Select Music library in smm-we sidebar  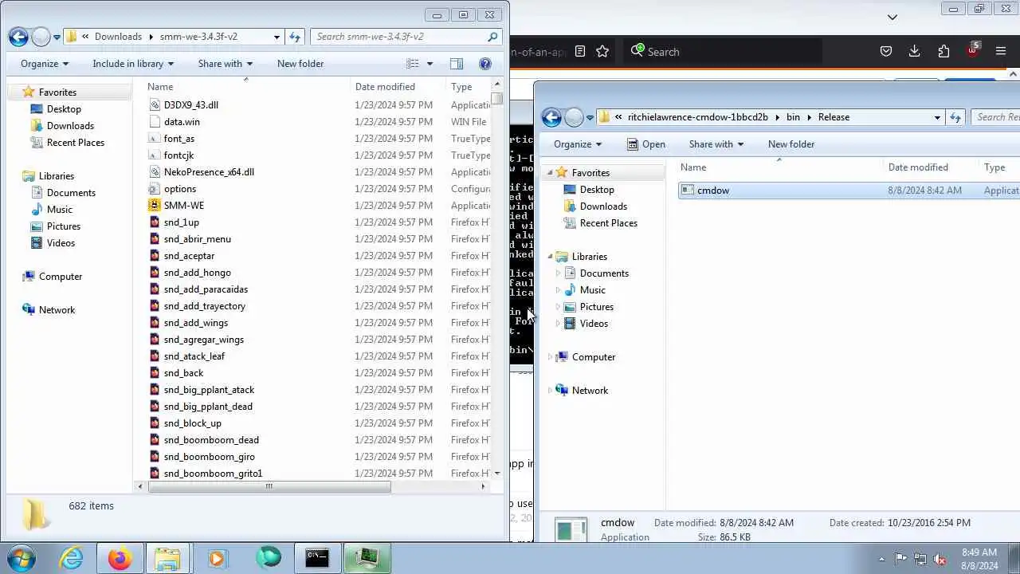[x=60, y=210]
